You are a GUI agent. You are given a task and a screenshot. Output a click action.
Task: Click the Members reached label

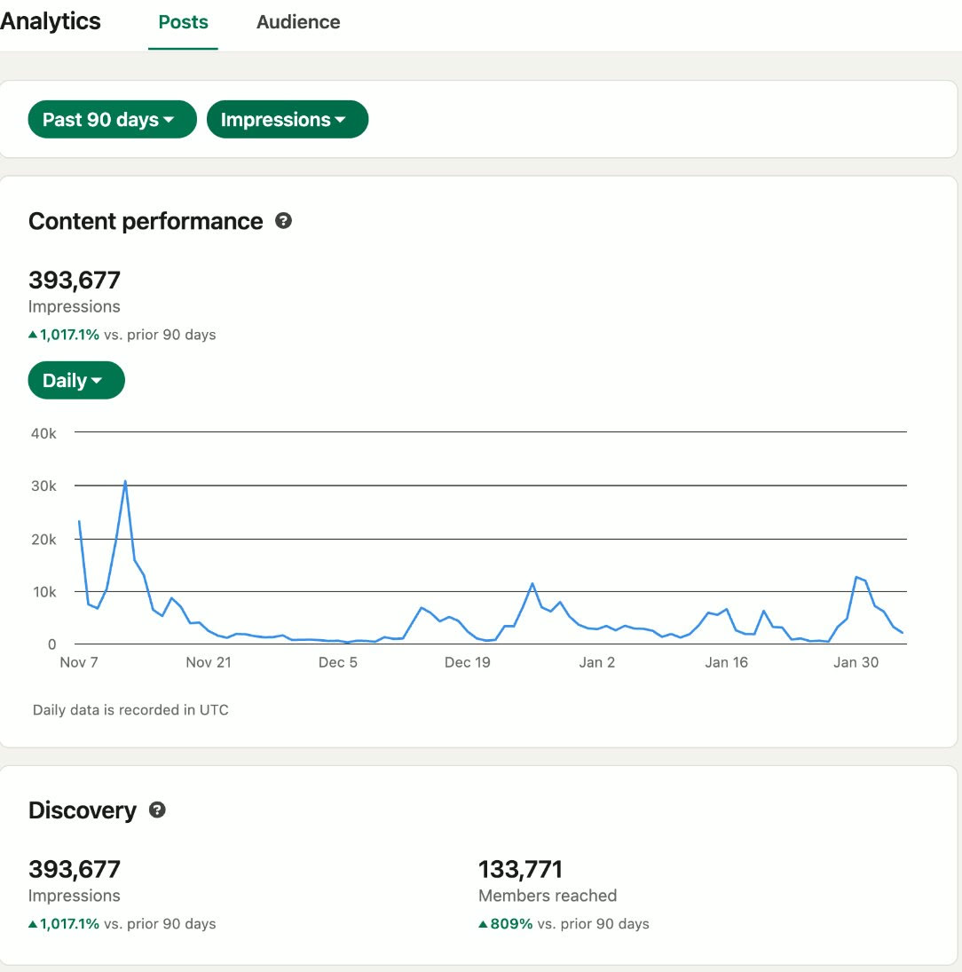click(x=548, y=896)
